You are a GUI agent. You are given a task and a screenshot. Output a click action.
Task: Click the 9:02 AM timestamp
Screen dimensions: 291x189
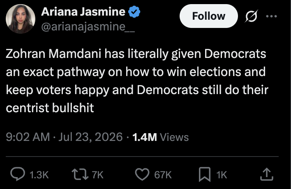tap(28, 137)
